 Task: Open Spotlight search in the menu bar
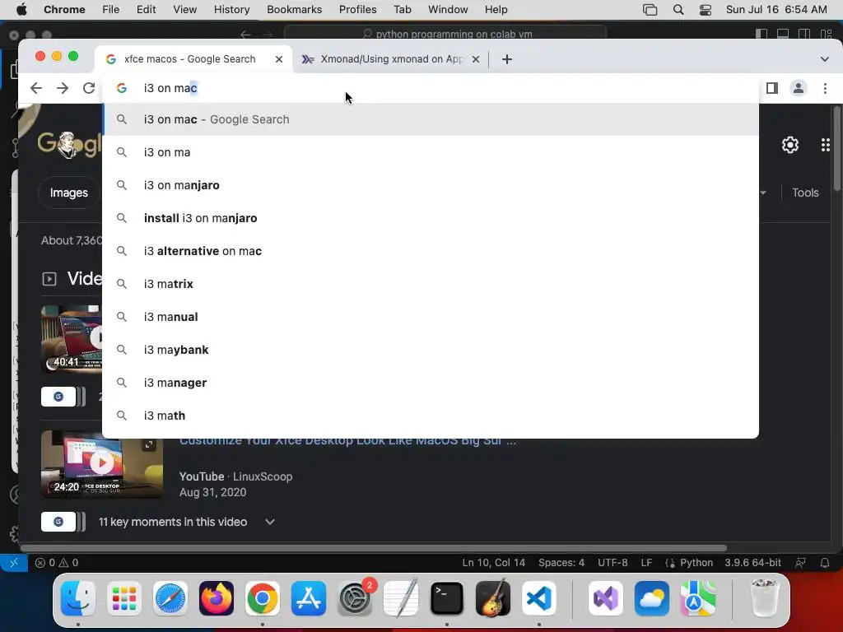(678, 10)
